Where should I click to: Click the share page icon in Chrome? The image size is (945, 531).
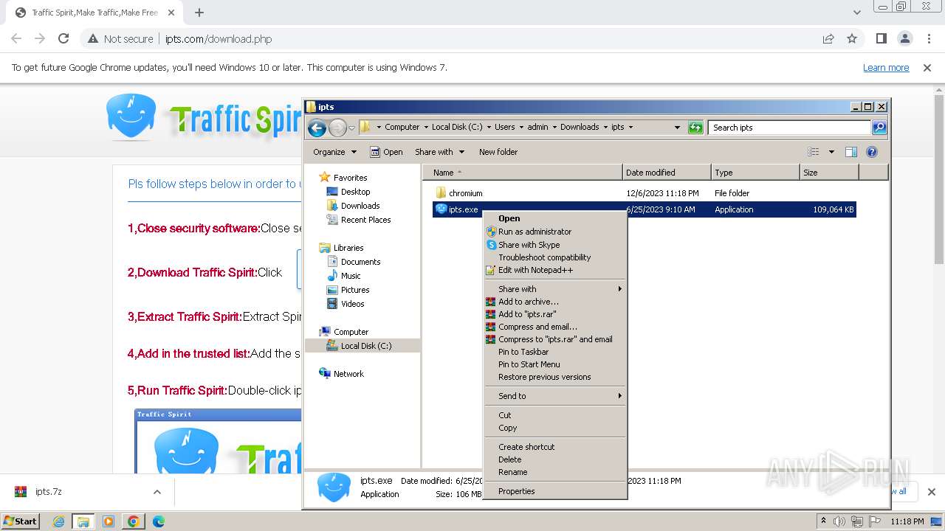click(x=828, y=39)
